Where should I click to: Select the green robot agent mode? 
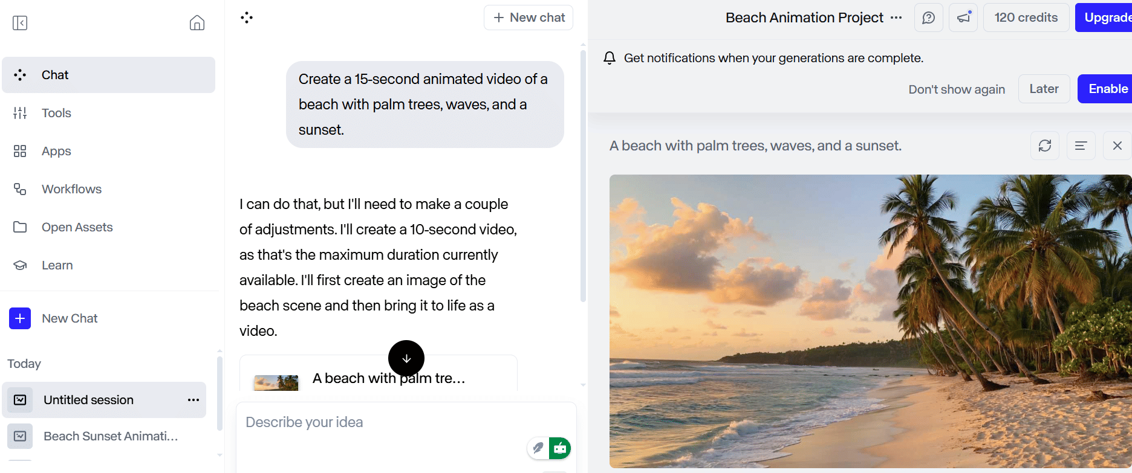tap(560, 448)
